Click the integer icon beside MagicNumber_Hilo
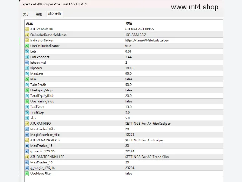Screen dimensions: 242x182 click(x=27, y=135)
